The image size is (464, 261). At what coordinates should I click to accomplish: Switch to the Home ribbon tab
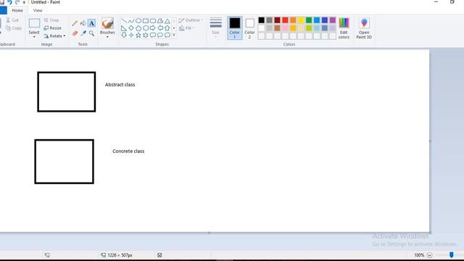[17, 10]
